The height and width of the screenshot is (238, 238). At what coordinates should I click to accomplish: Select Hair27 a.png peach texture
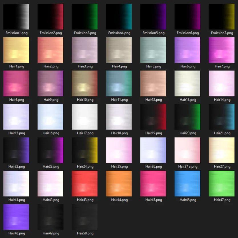(x=187, y=150)
